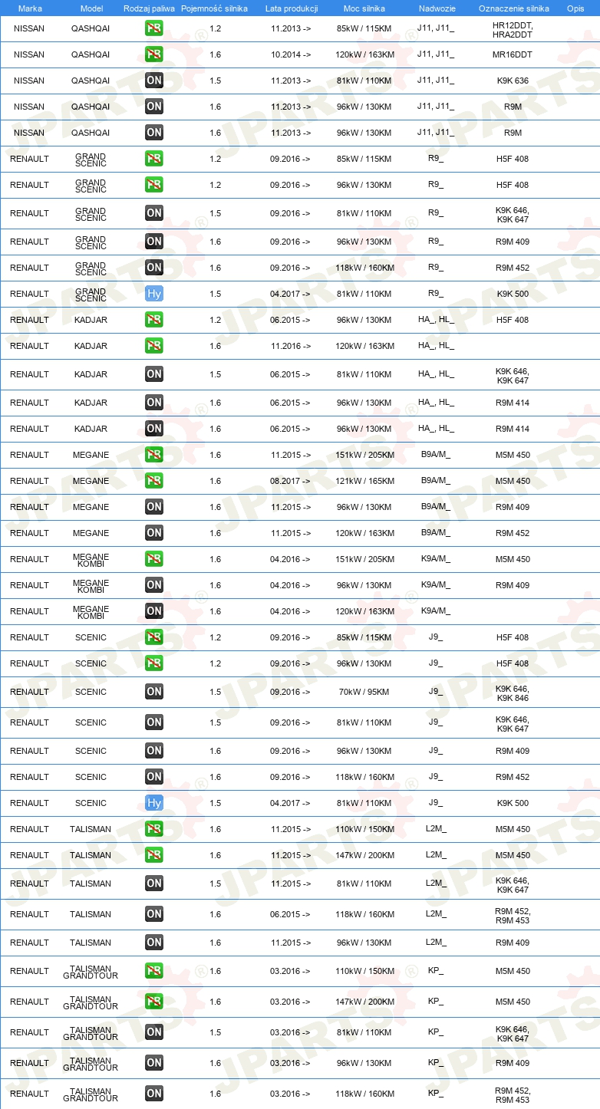The height and width of the screenshot is (1109, 600).
Task: Click diesel ON icon for Scenic 70kW / 95KM
Action: click(x=154, y=692)
